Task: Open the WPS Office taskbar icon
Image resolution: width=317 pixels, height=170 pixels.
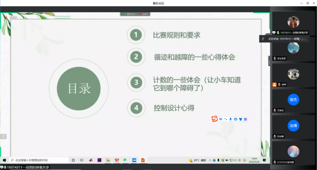Action: point(116,160)
